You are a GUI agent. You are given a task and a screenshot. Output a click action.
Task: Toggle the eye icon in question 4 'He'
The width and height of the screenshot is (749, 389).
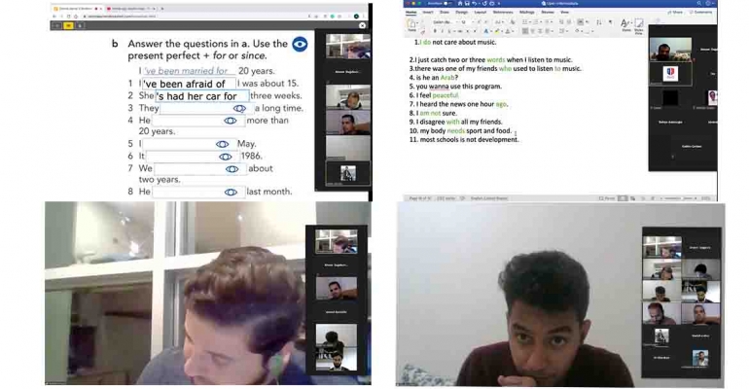pyautogui.click(x=231, y=121)
